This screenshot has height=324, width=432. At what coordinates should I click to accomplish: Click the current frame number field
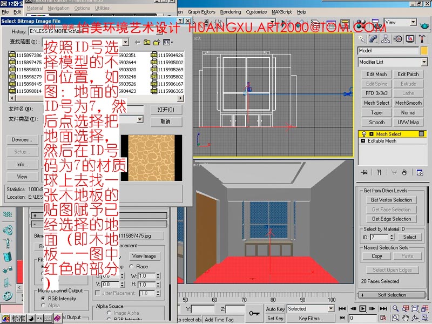pyautogui.click(x=363, y=318)
